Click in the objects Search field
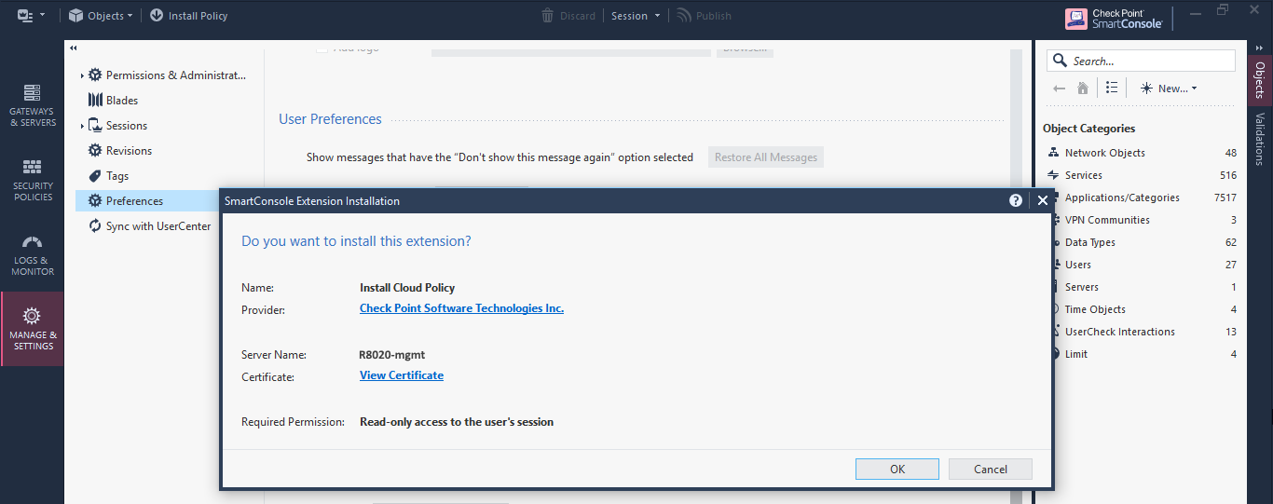This screenshot has height=504, width=1273. 1141,61
